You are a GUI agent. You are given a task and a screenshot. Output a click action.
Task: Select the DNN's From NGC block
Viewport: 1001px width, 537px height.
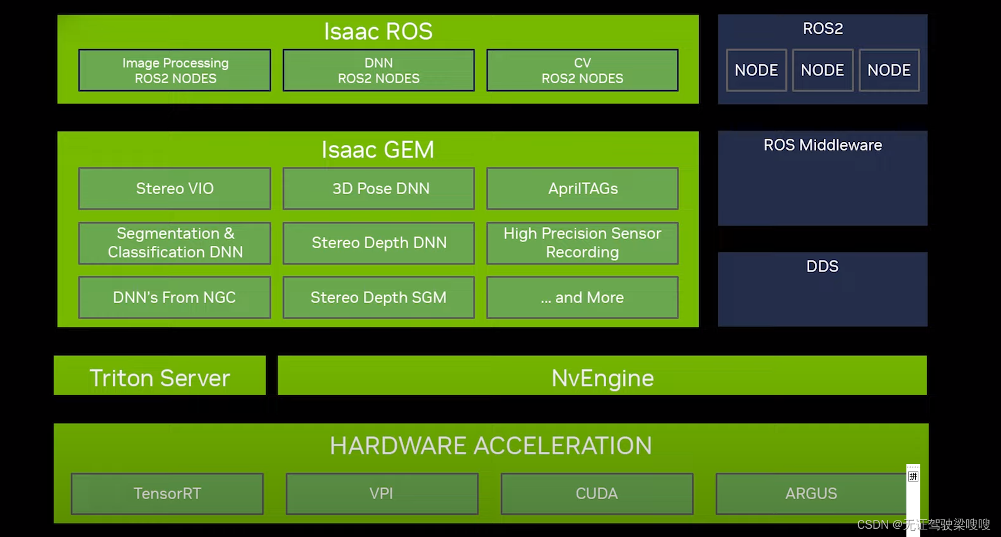(x=175, y=297)
